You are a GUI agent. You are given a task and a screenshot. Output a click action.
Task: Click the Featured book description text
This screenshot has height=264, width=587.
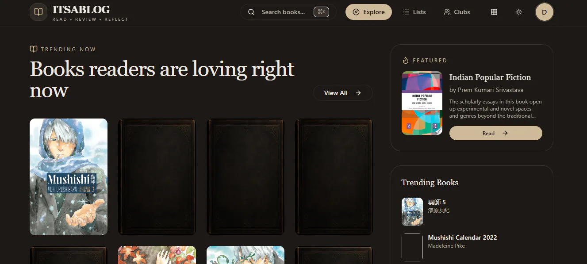[x=495, y=109]
